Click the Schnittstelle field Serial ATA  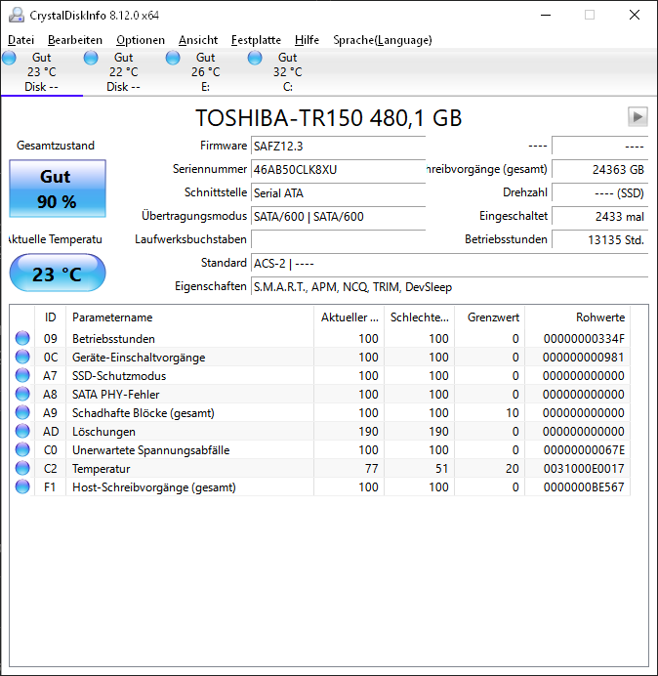pyautogui.click(x=338, y=192)
